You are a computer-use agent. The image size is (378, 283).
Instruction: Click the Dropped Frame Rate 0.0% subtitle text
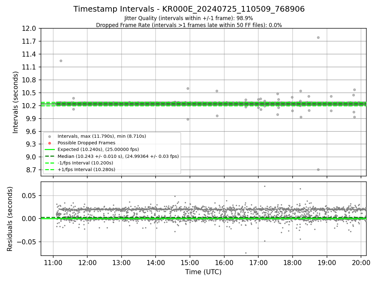point(189,25)
